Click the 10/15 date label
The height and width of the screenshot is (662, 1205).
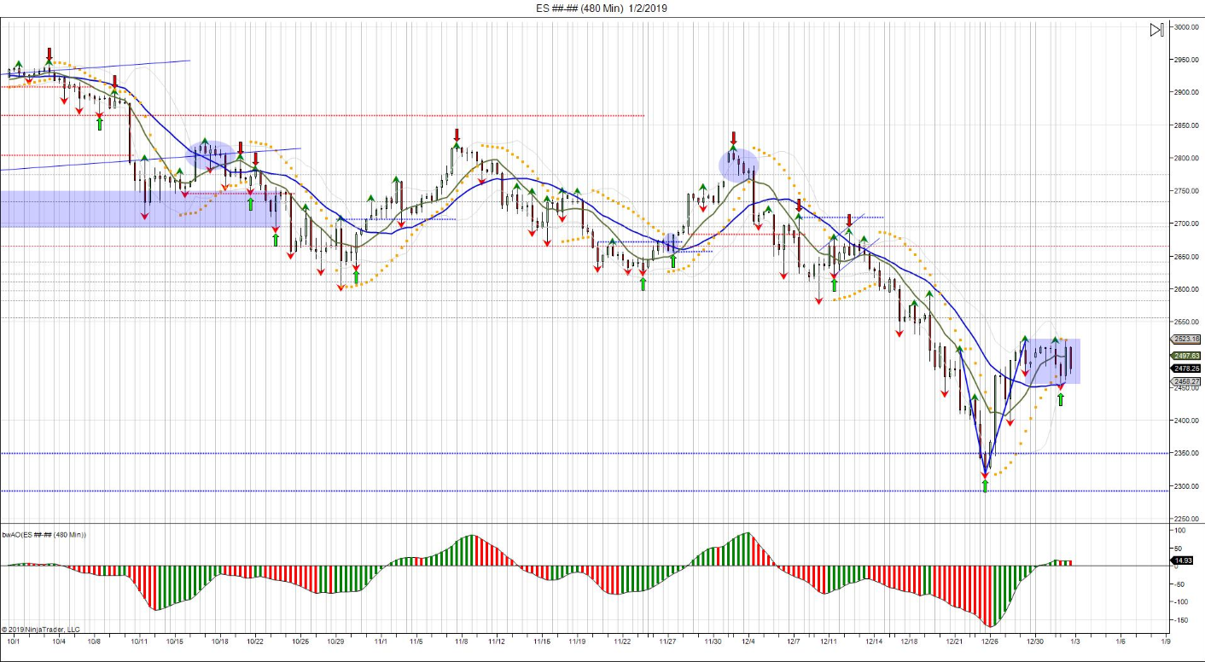coord(174,641)
